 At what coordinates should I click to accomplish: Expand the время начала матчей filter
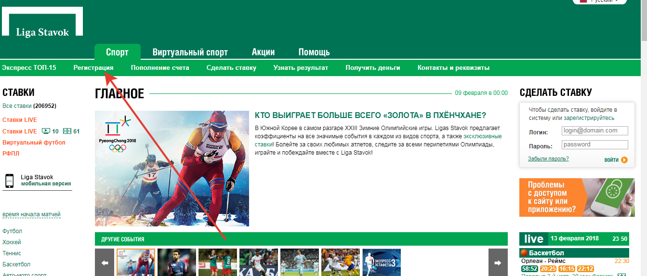tap(31, 214)
